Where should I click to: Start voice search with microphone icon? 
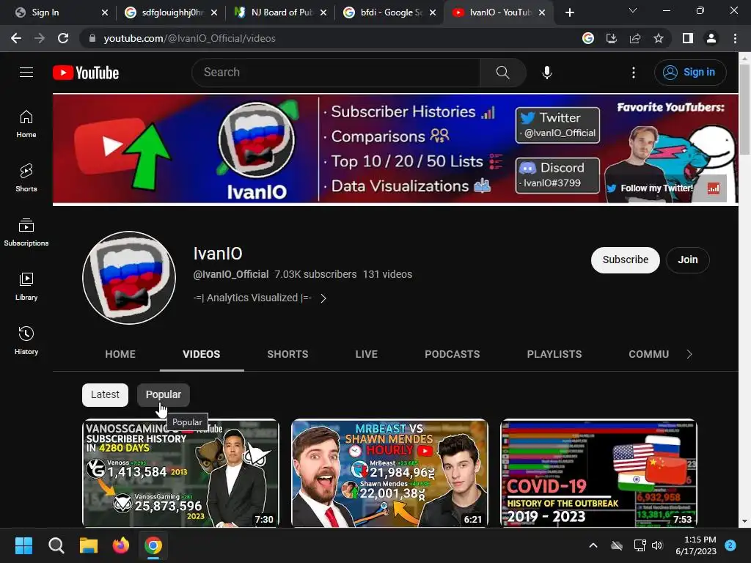[x=546, y=73]
